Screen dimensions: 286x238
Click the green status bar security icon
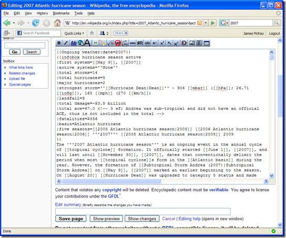[x=273, y=231]
